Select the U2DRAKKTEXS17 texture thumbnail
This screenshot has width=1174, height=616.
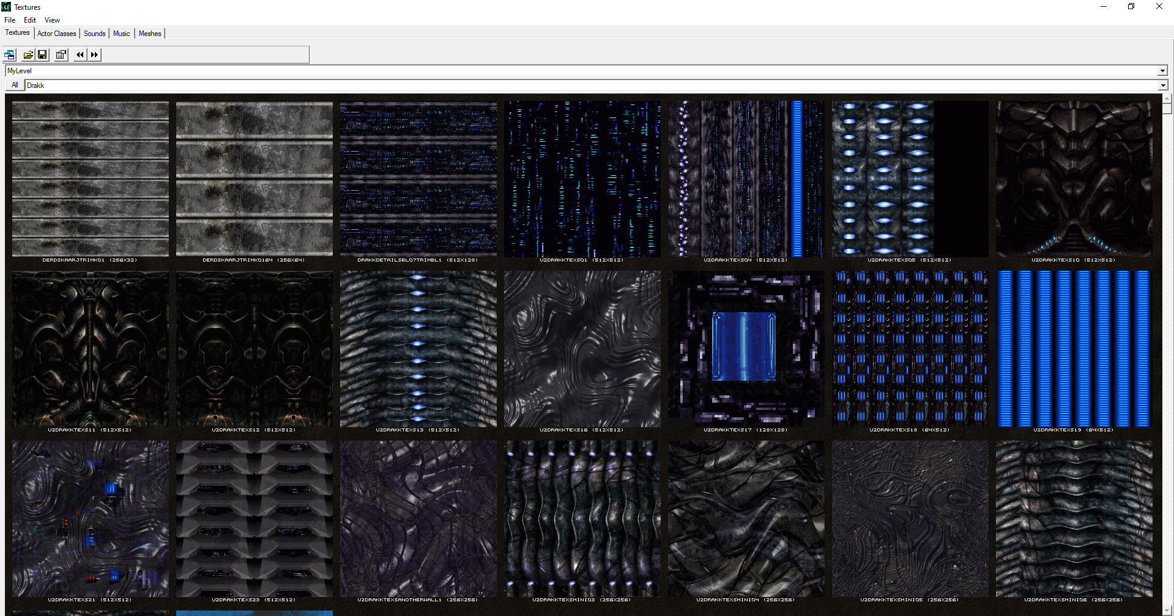pos(746,349)
